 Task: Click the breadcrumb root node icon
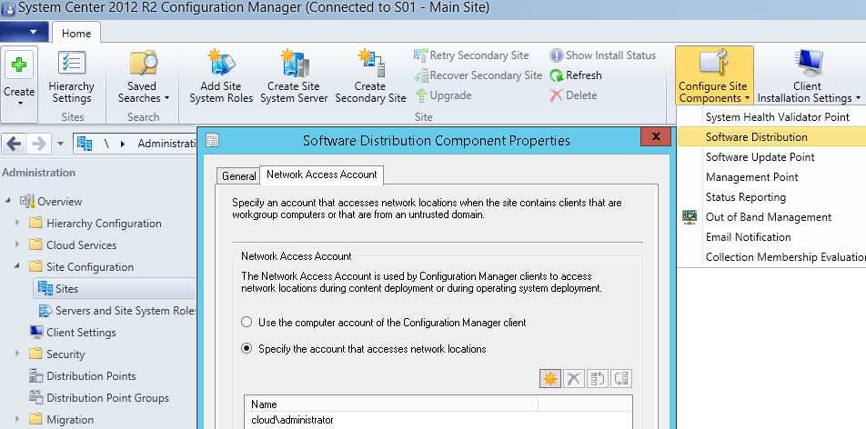[85, 144]
